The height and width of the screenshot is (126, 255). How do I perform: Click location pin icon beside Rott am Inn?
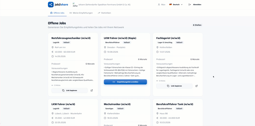click(53, 48)
